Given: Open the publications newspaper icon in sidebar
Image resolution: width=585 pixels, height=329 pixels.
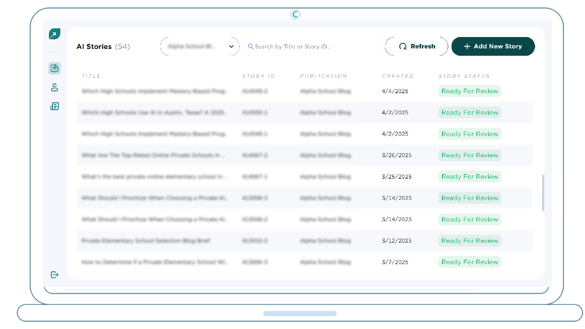Looking at the screenshot, I should point(54,106).
